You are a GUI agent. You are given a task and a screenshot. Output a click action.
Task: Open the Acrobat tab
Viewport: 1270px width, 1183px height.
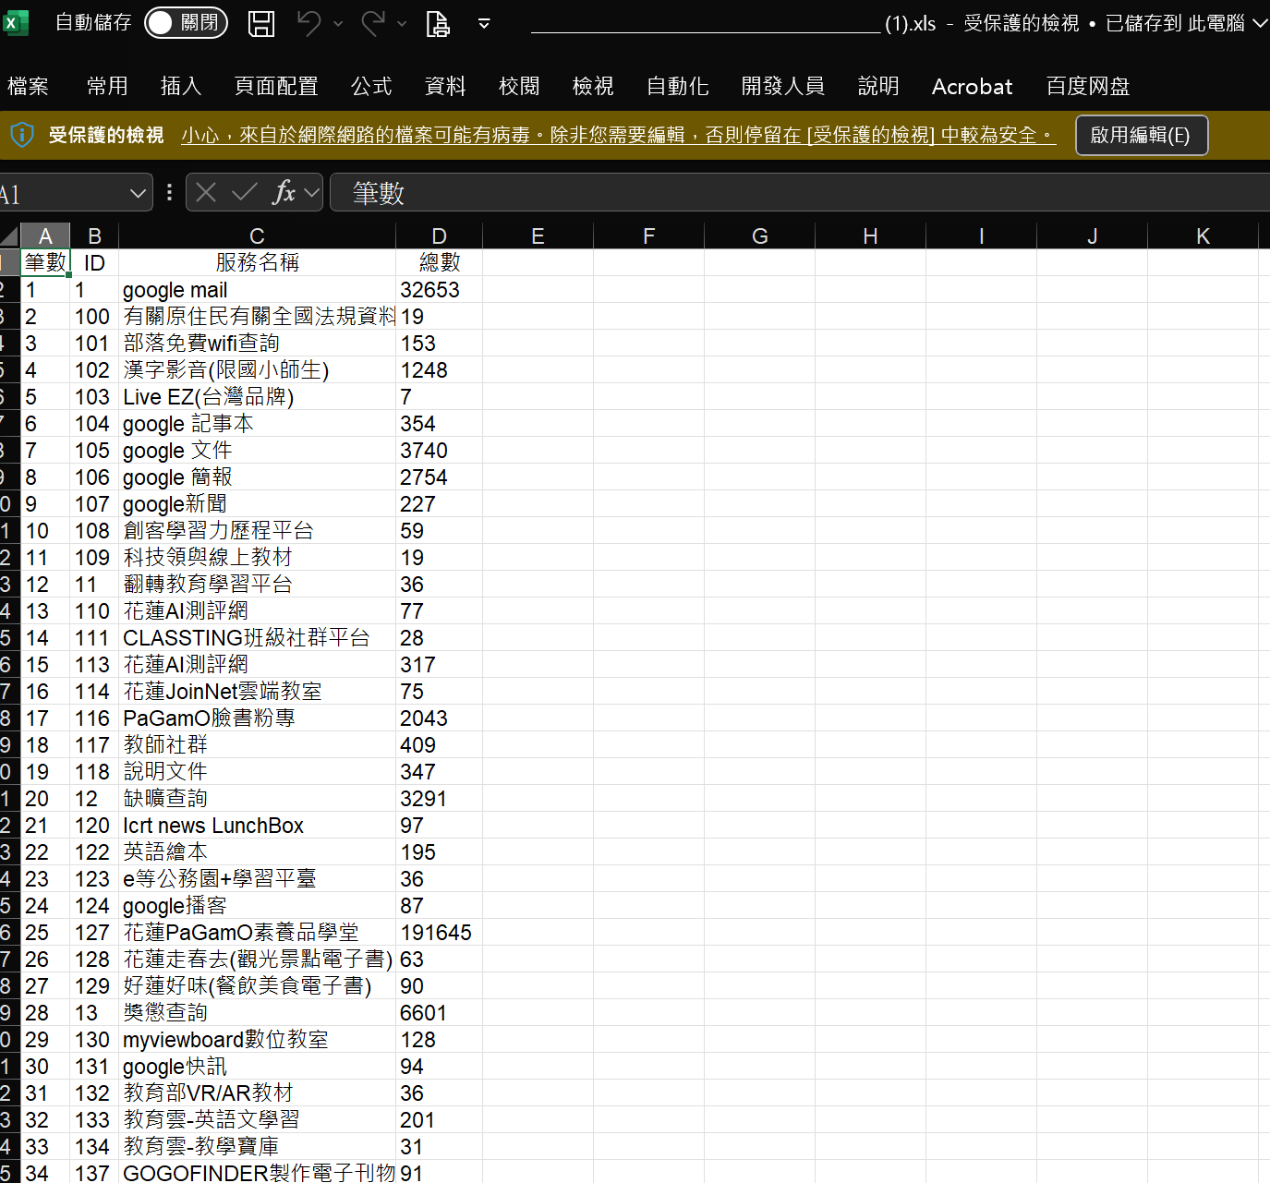pyautogui.click(x=973, y=87)
